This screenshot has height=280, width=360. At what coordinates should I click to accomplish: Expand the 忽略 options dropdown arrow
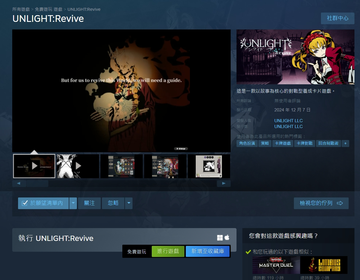coord(129,203)
